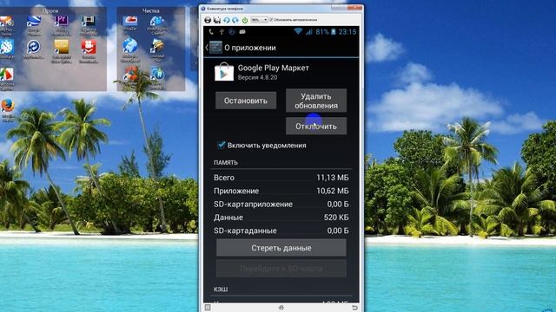Select the Данные 520 КБ row
Screen dimensions: 556x312
(281, 218)
